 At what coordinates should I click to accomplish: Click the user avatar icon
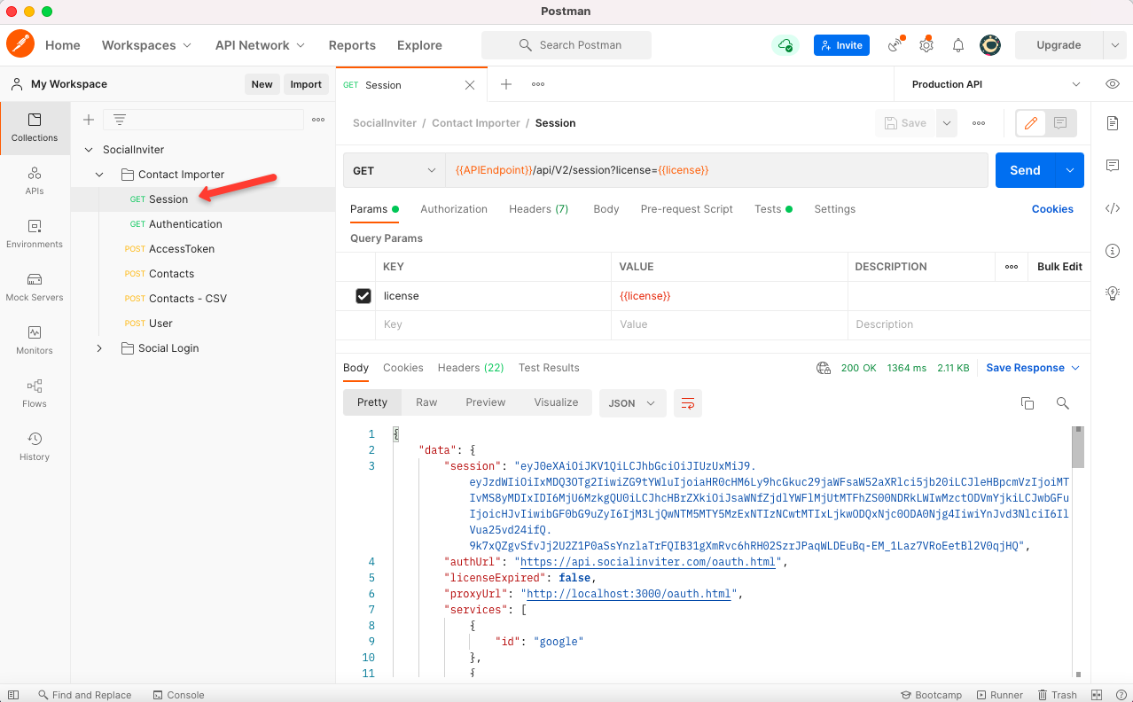pyautogui.click(x=990, y=45)
